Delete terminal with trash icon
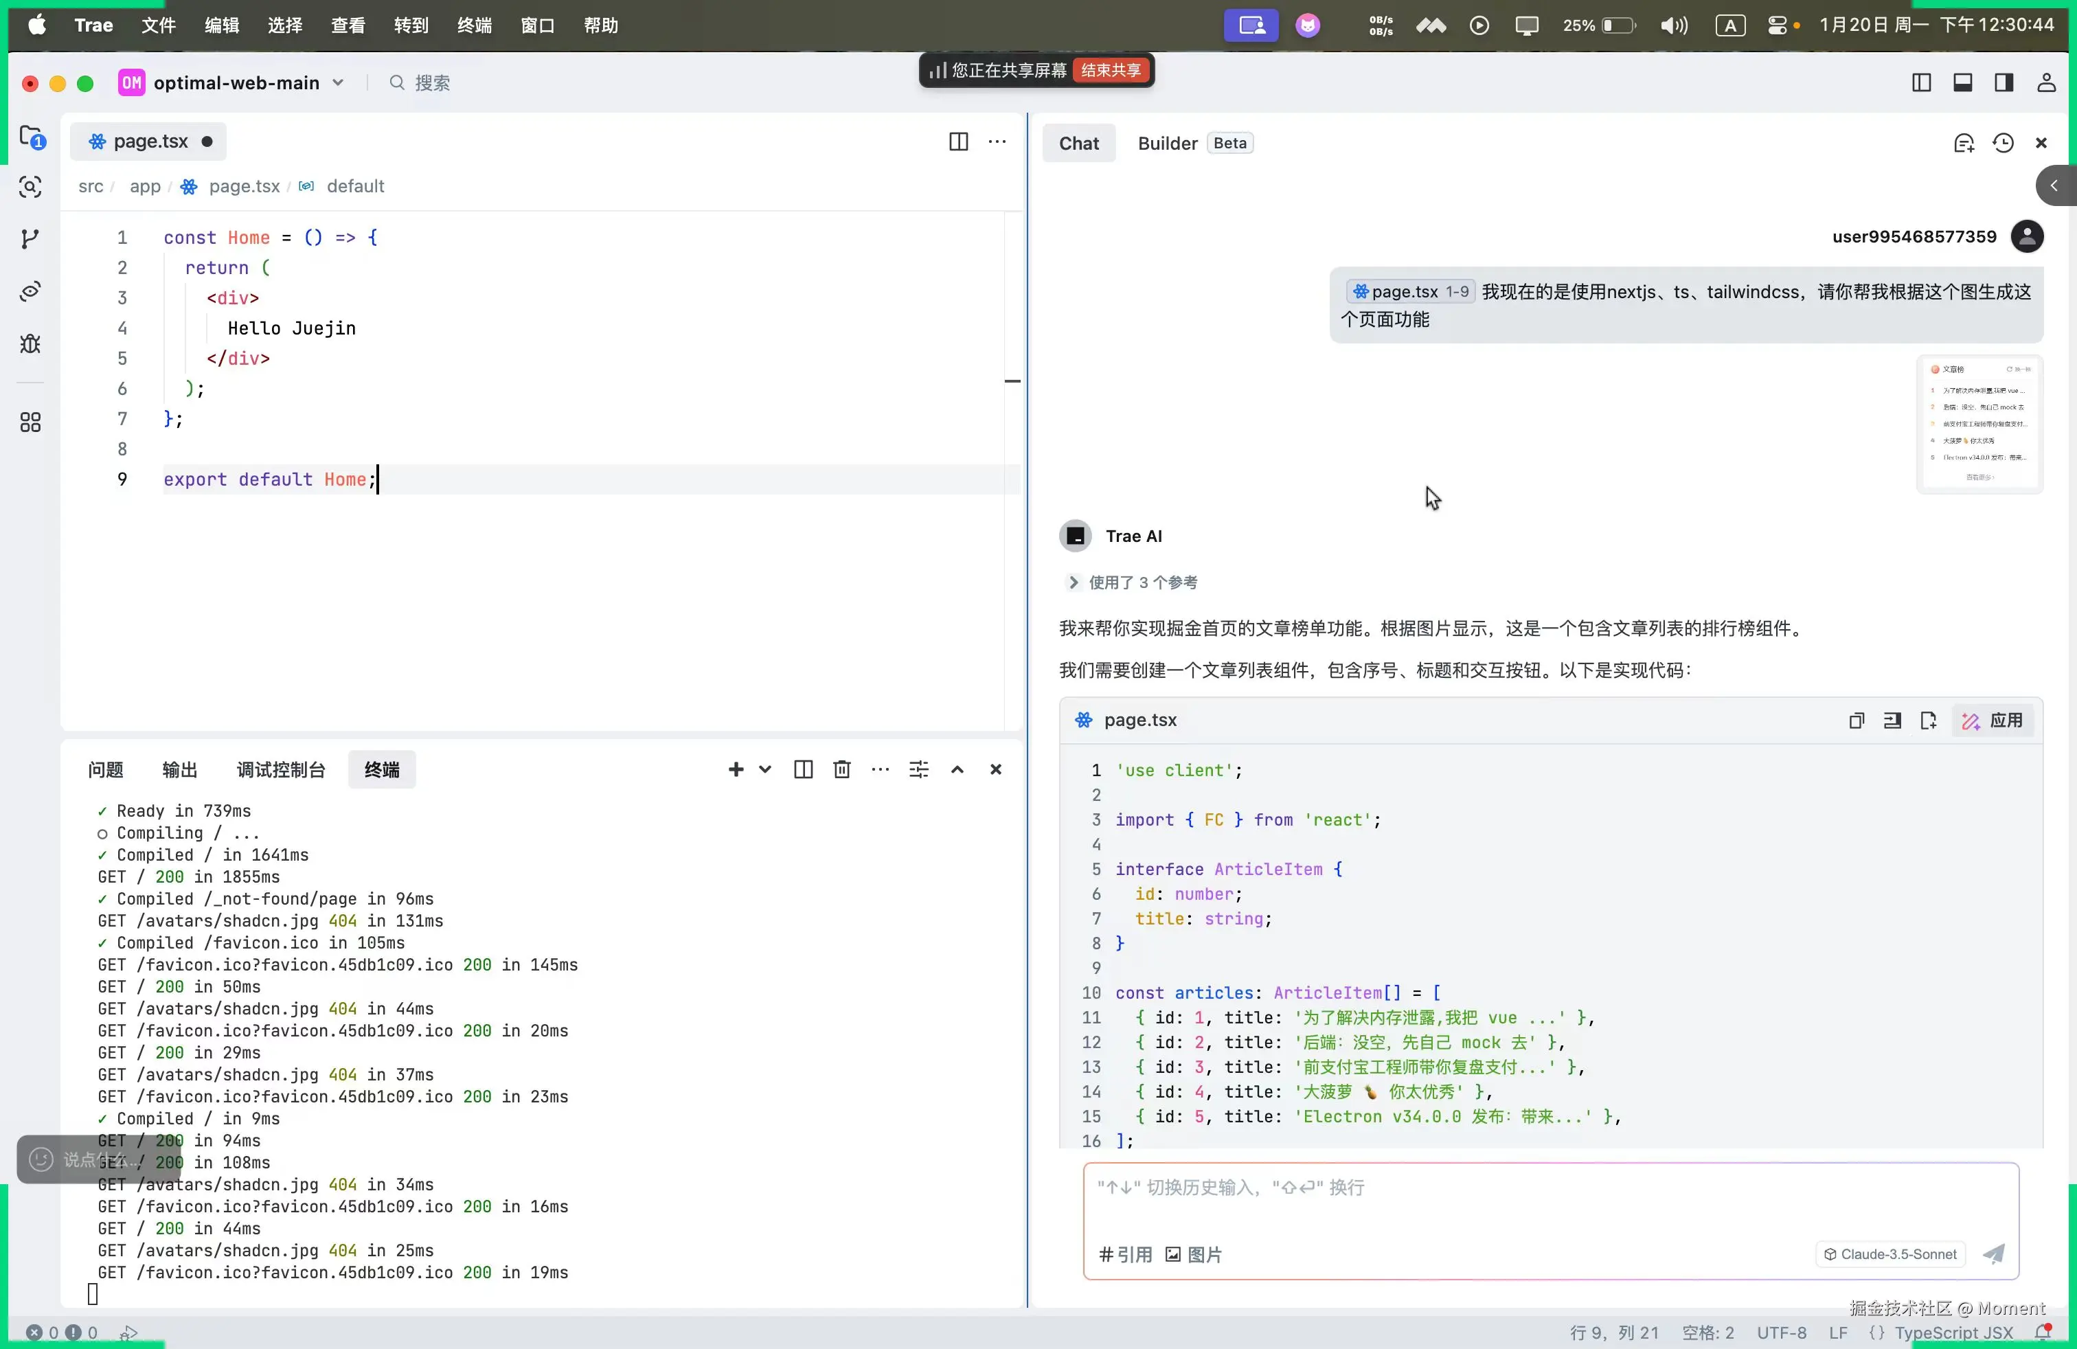Screen dimensions: 2077x1349 (841, 769)
